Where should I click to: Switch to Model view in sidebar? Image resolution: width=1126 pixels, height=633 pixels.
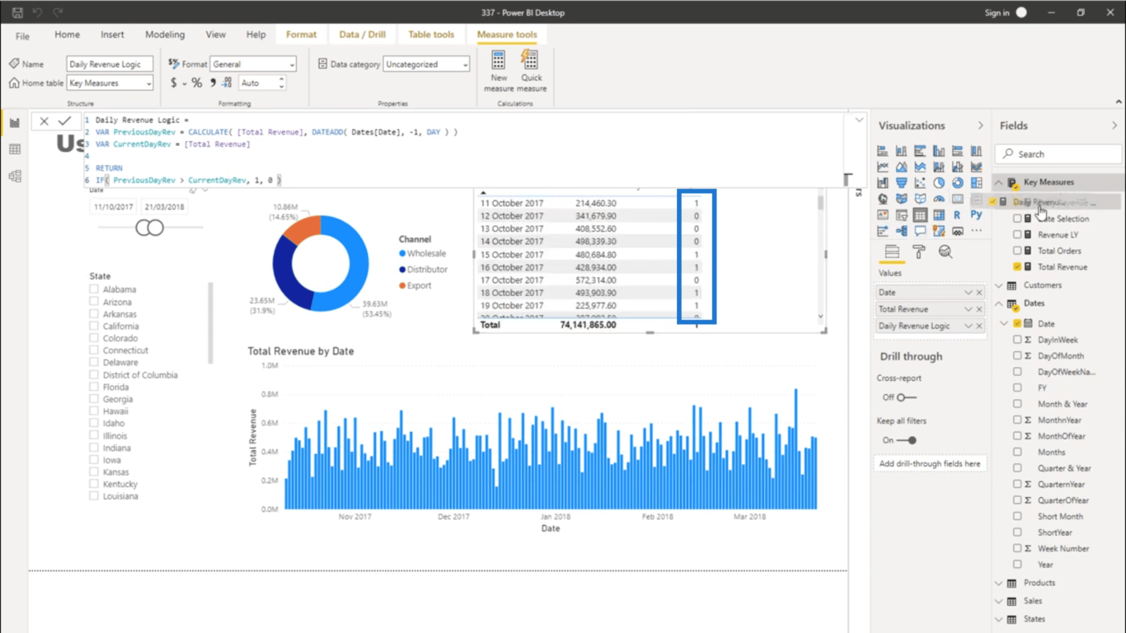coord(15,176)
